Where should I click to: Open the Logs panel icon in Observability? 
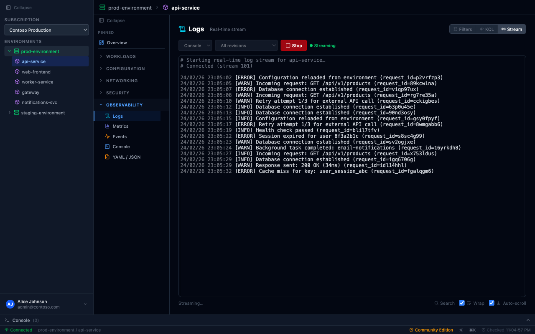point(107,116)
